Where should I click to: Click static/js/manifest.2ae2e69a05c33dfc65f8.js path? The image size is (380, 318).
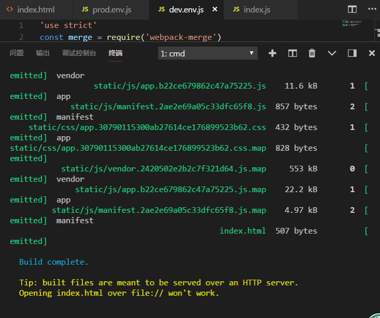[168, 107]
